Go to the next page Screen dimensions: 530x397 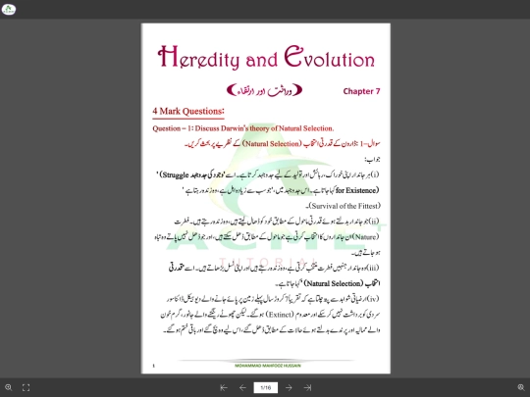pos(289,387)
